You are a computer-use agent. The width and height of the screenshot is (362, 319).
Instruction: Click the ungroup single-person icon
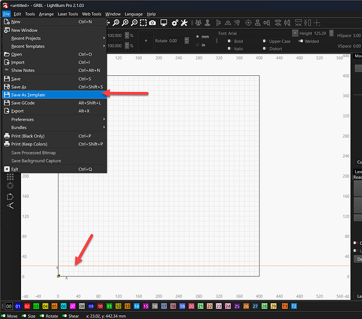pyautogui.click(x=207, y=22)
